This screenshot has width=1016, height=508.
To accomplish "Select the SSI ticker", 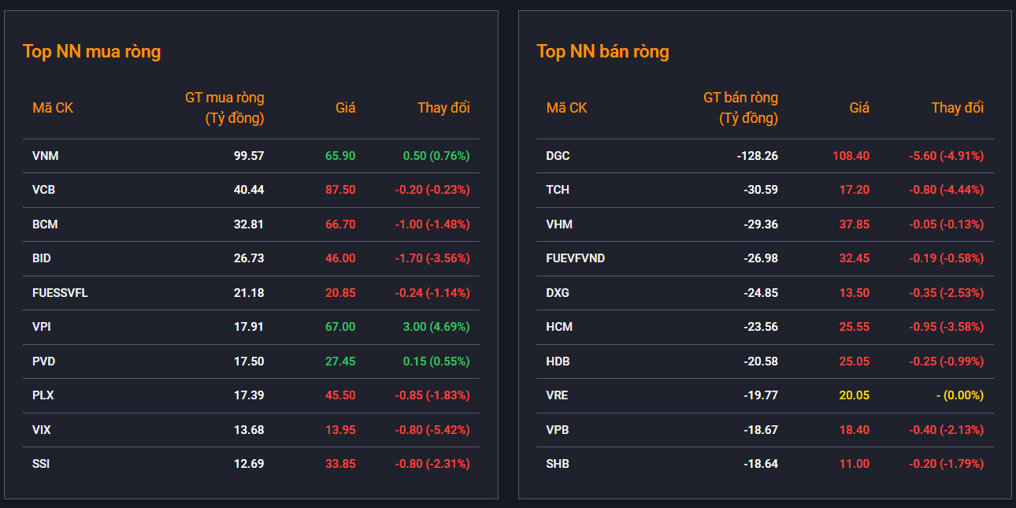I will [x=41, y=464].
